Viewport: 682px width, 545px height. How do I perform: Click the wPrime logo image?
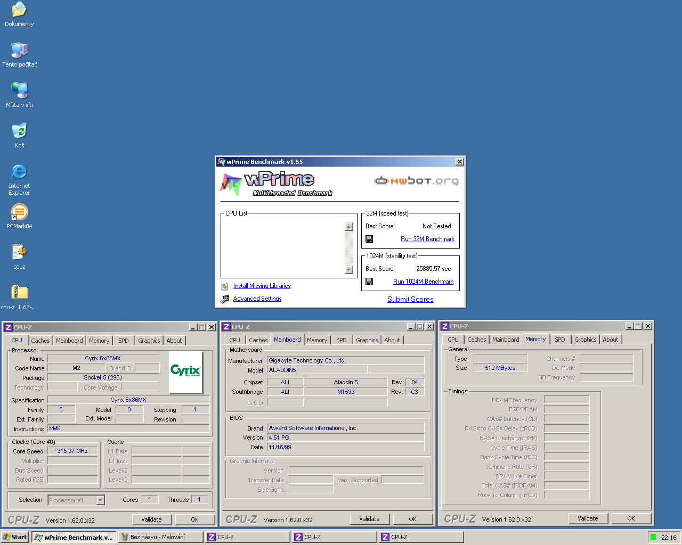coord(275,183)
